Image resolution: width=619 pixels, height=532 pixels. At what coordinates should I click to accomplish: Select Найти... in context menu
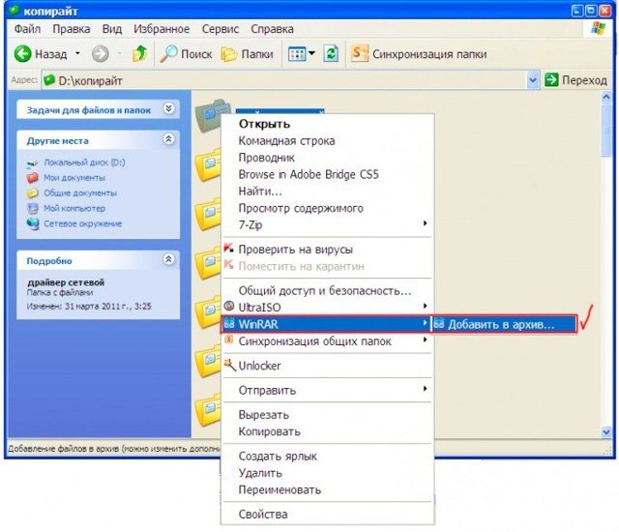pyautogui.click(x=328, y=192)
